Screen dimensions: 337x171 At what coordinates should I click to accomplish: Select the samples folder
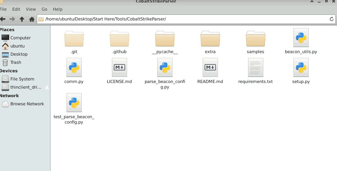[x=256, y=42]
